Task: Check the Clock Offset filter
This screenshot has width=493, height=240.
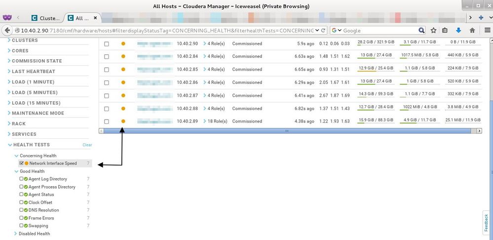Action: [21, 202]
